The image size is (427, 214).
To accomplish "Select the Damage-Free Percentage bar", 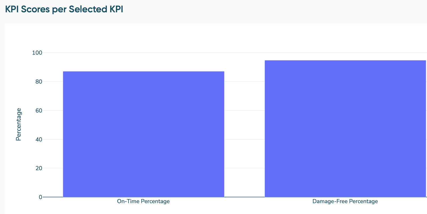I will point(345,129).
